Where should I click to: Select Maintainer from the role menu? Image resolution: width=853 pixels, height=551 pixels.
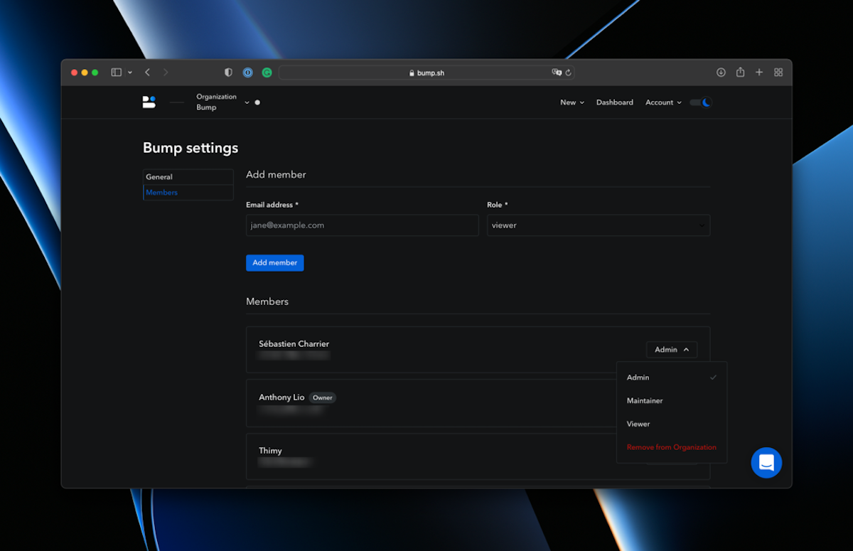point(645,401)
